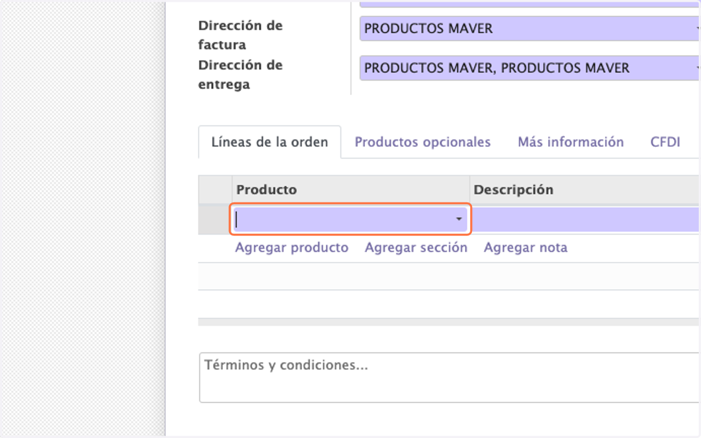701x438 pixels.
Task: Click the Descripción cell in the new line
Action: pyautogui.click(x=586, y=219)
